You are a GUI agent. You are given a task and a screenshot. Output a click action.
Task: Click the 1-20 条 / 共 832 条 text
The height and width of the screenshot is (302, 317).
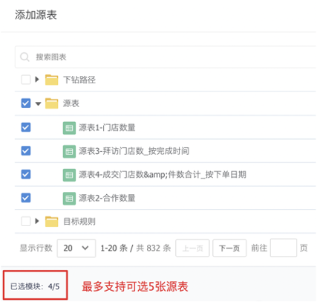[x=136, y=248]
